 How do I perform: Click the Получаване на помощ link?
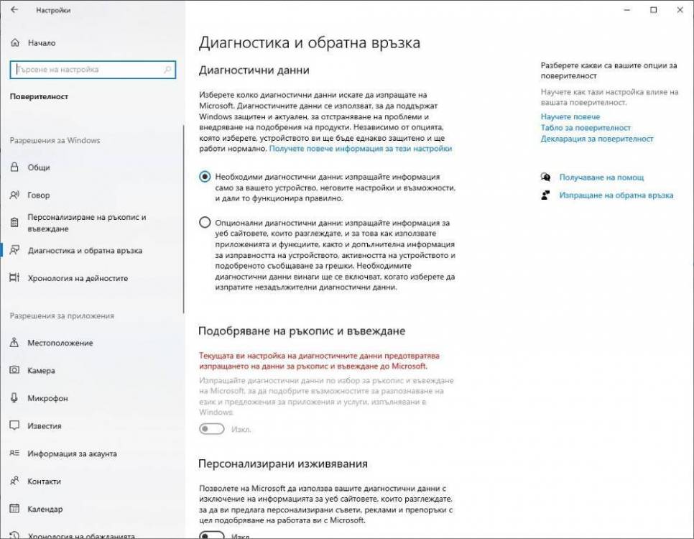pos(601,178)
